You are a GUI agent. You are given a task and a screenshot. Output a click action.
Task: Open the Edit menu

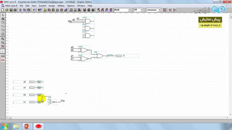[27, 6]
